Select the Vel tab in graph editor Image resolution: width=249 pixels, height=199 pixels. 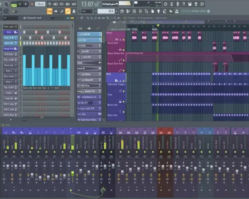[30, 88]
